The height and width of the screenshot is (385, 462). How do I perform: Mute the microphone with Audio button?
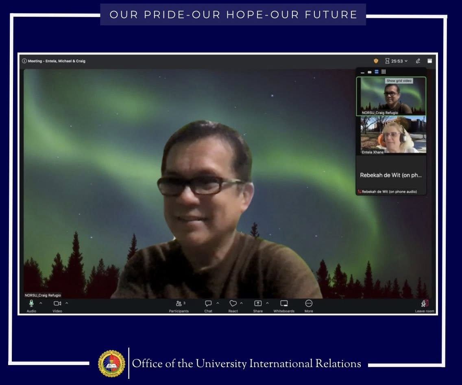tap(31, 306)
